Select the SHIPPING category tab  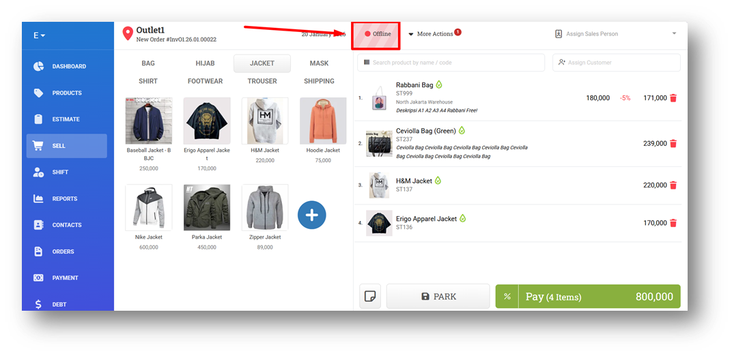(319, 81)
